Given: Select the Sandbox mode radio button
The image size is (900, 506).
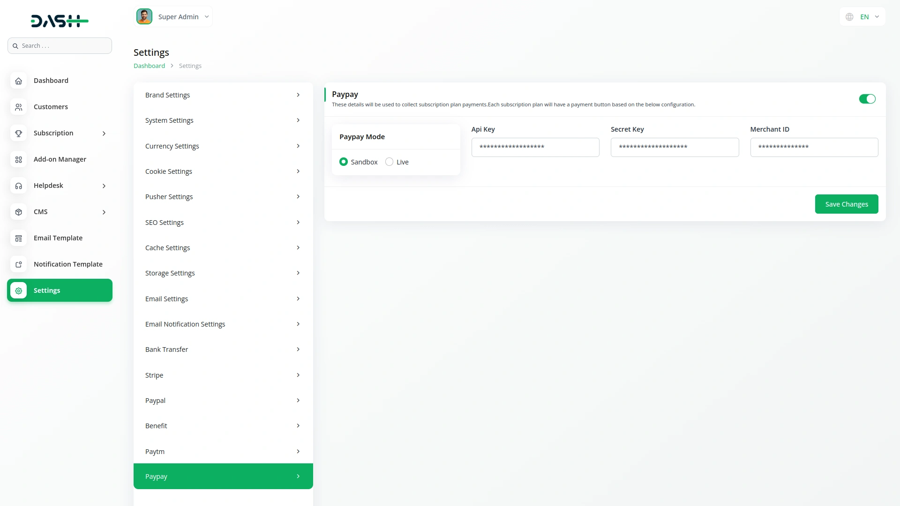Looking at the screenshot, I should (x=344, y=162).
